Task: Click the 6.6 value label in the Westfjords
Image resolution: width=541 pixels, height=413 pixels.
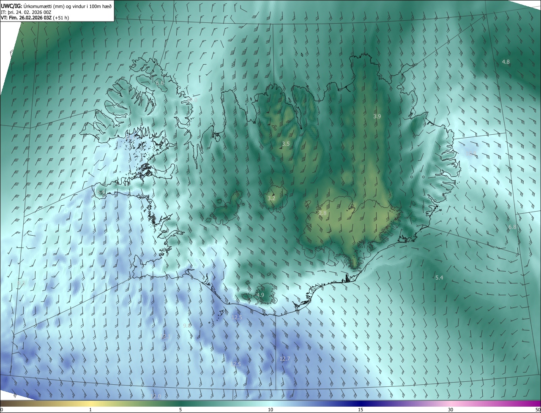Action: pos(160,83)
